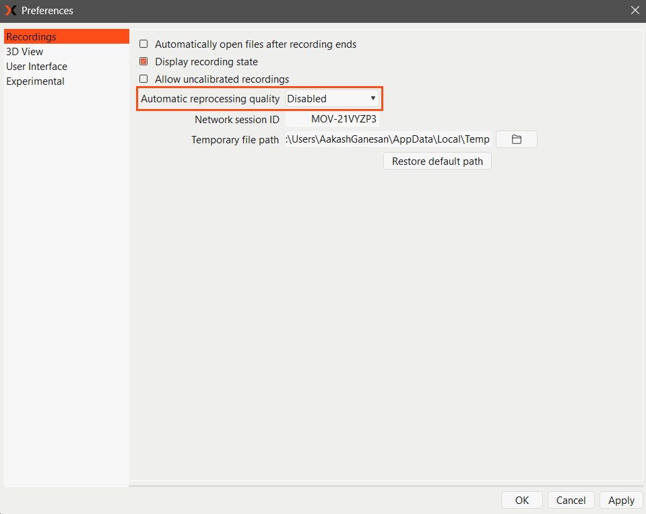This screenshot has height=514, width=646.
Task: Enable automatically open files after recording ends
Action: point(143,44)
